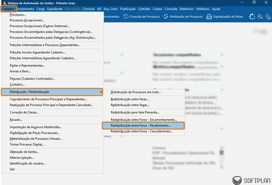Choose Redistribuição entre Foros - Encaminhamento...
Image resolution: width=272 pixels, height=185 pixels.
tap(144, 120)
